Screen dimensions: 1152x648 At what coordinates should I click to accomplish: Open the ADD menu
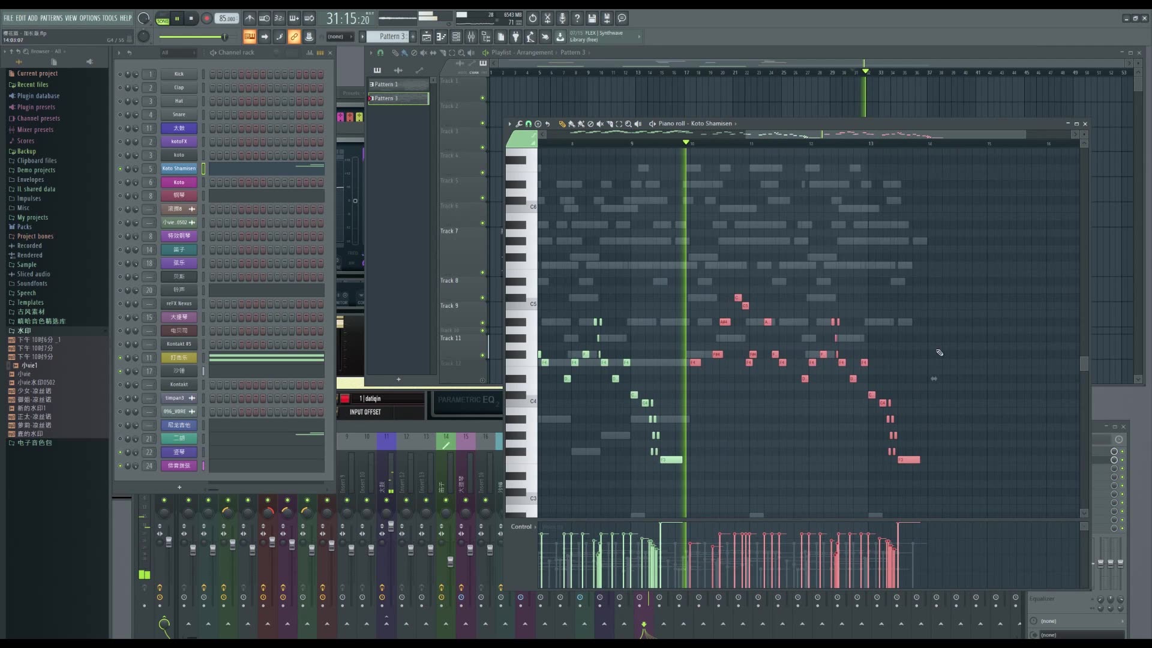[32, 18]
